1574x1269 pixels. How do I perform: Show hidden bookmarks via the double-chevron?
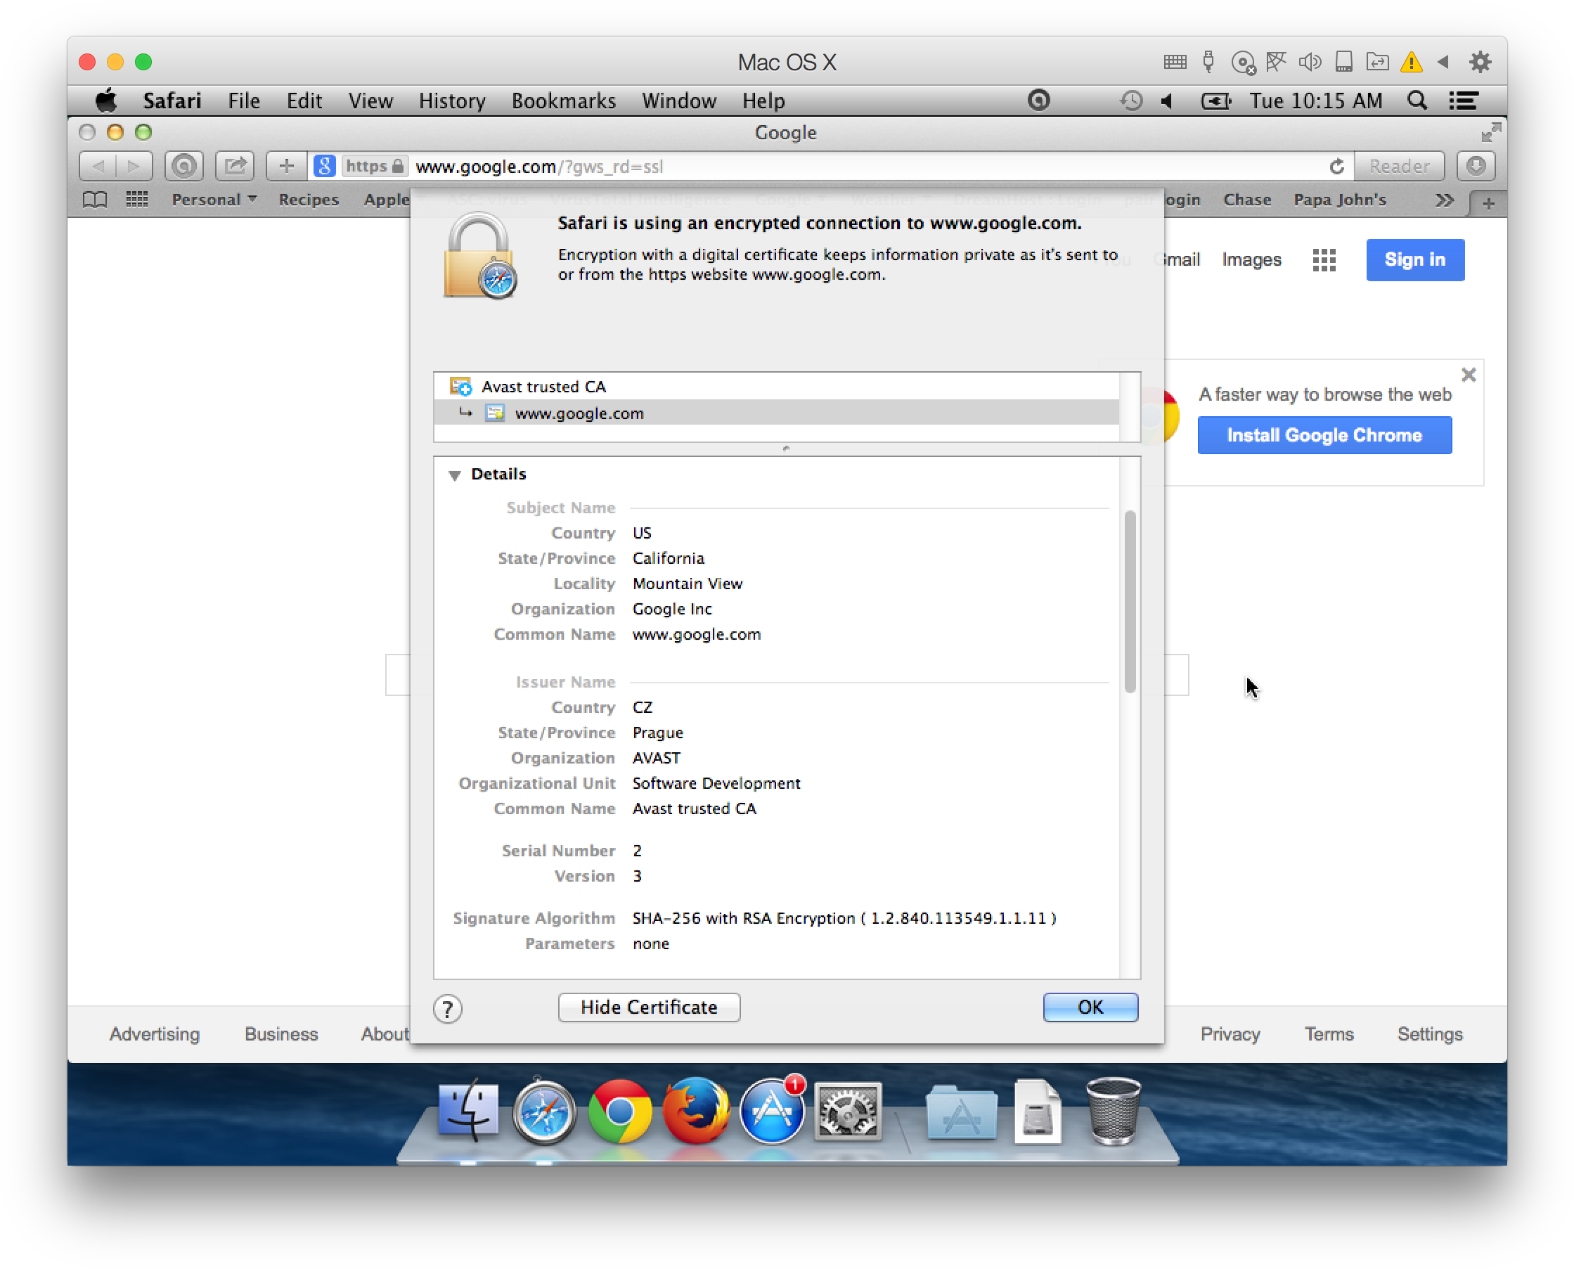click(x=1443, y=199)
